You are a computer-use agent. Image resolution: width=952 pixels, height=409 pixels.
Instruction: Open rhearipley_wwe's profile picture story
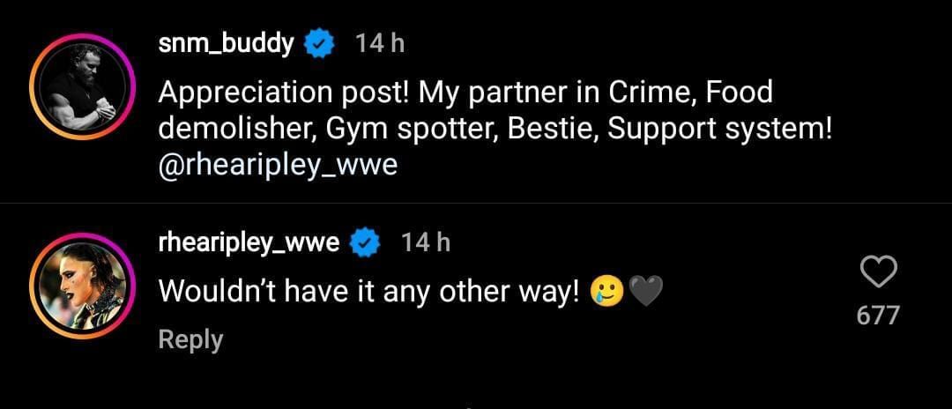[x=82, y=286]
